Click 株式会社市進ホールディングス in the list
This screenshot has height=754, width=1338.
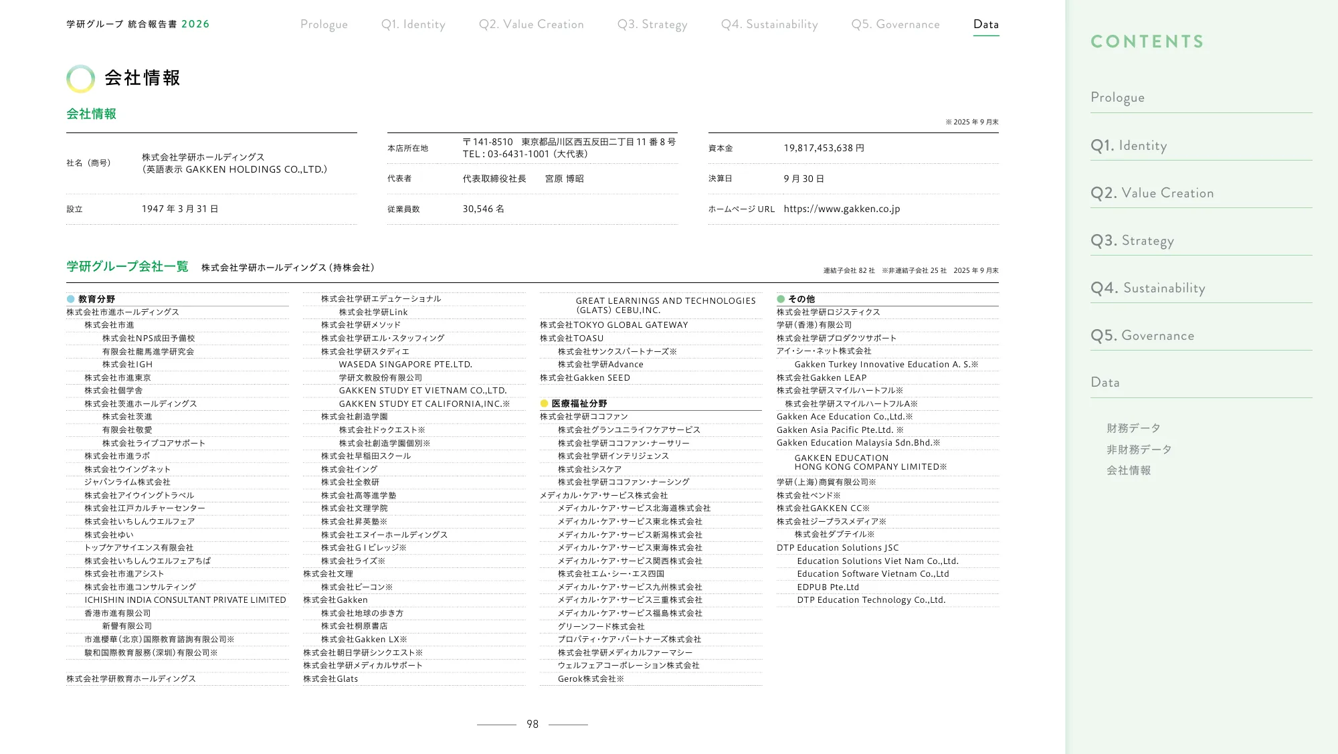click(122, 312)
